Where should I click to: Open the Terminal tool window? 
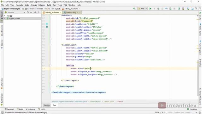pos(9,109)
